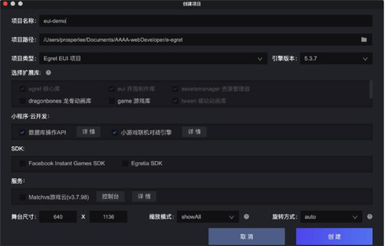Screen dimensions: 385x246
Task: Open 引擎版本 dropdown showing 5.3.7
Action: coord(336,58)
